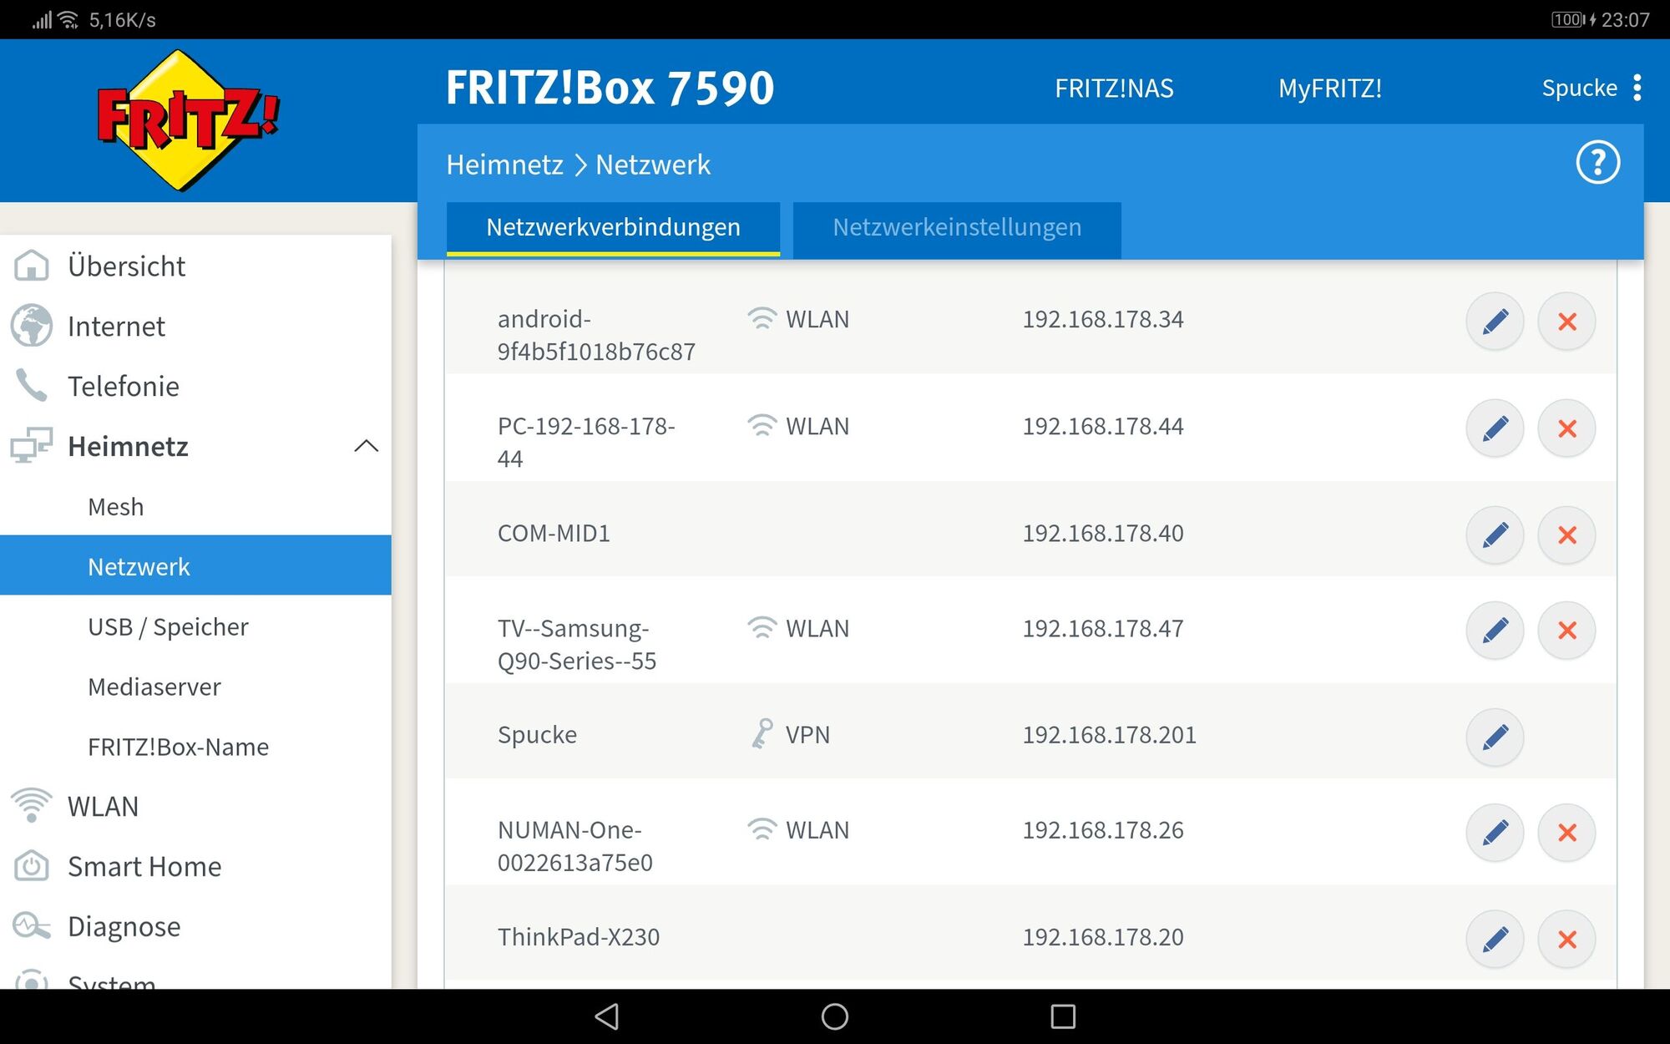Viewport: 1670px width, 1044px height.
Task: Edit the NUMAN-One-0022613a75e0 device
Action: click(1495, 832)
